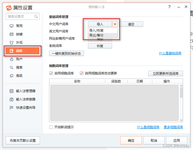This screenshot has width=193, height=150.
Task: Click the shirt icon beside 外观
Action: 12,43
